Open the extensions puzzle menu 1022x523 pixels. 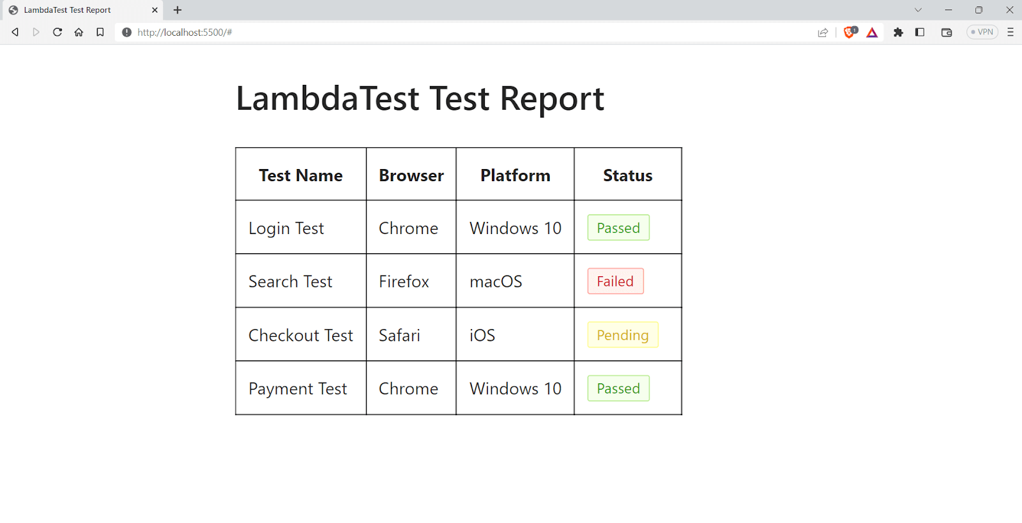[898, 33]
